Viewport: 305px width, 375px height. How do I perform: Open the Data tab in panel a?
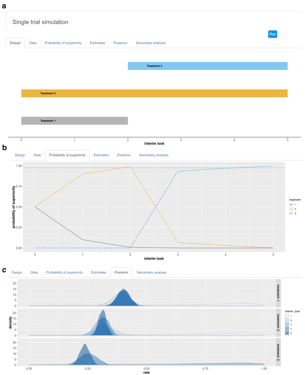click(x=33, y=43)
